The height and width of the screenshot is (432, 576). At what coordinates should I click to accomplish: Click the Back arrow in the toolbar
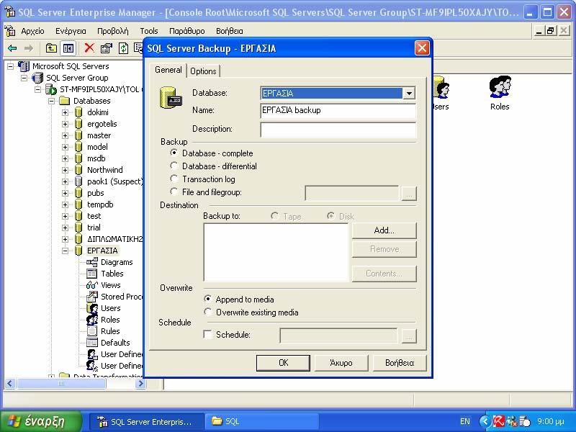[x=12, y=48]
